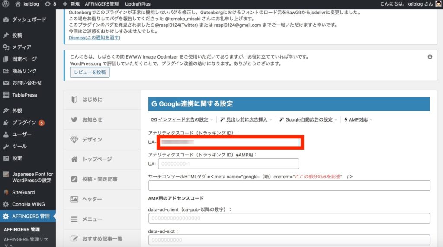Click the 商品リンク share icon
The width and height of the screenshot is (443, 247).
pyautogui.click(x=6, y=71)
